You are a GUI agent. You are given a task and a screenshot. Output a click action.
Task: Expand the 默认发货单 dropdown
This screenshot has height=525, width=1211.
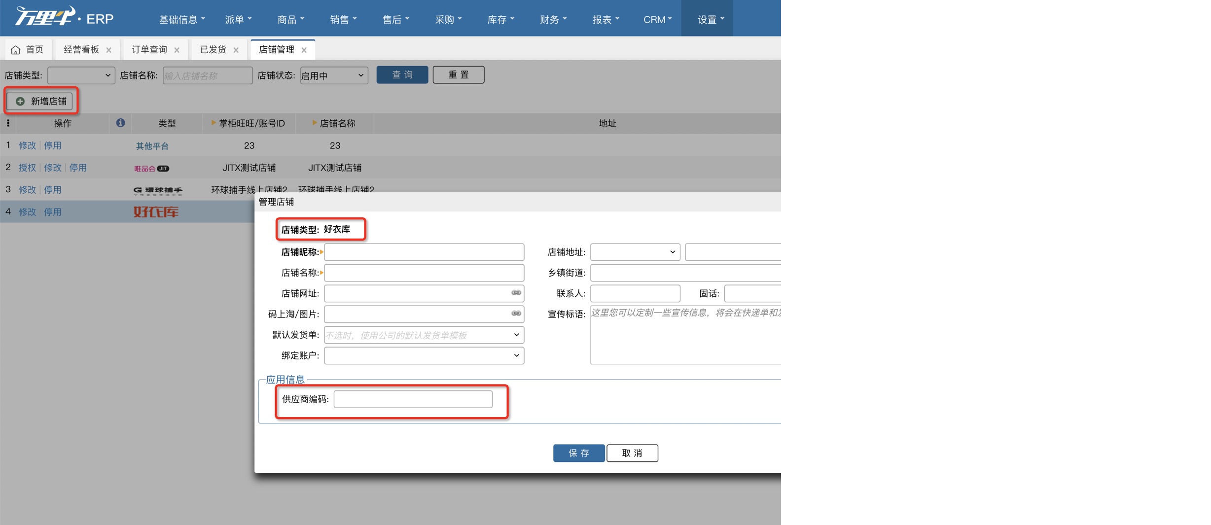tap(424, 335)
